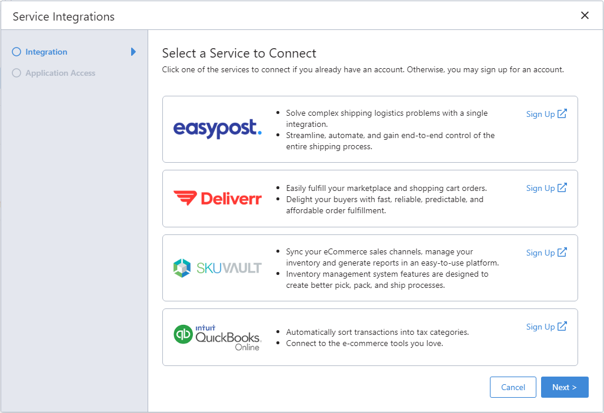Open the external-link icon beside Deliverr Sign Up
This screenshot has height=413, width=604.
point(563,187)
